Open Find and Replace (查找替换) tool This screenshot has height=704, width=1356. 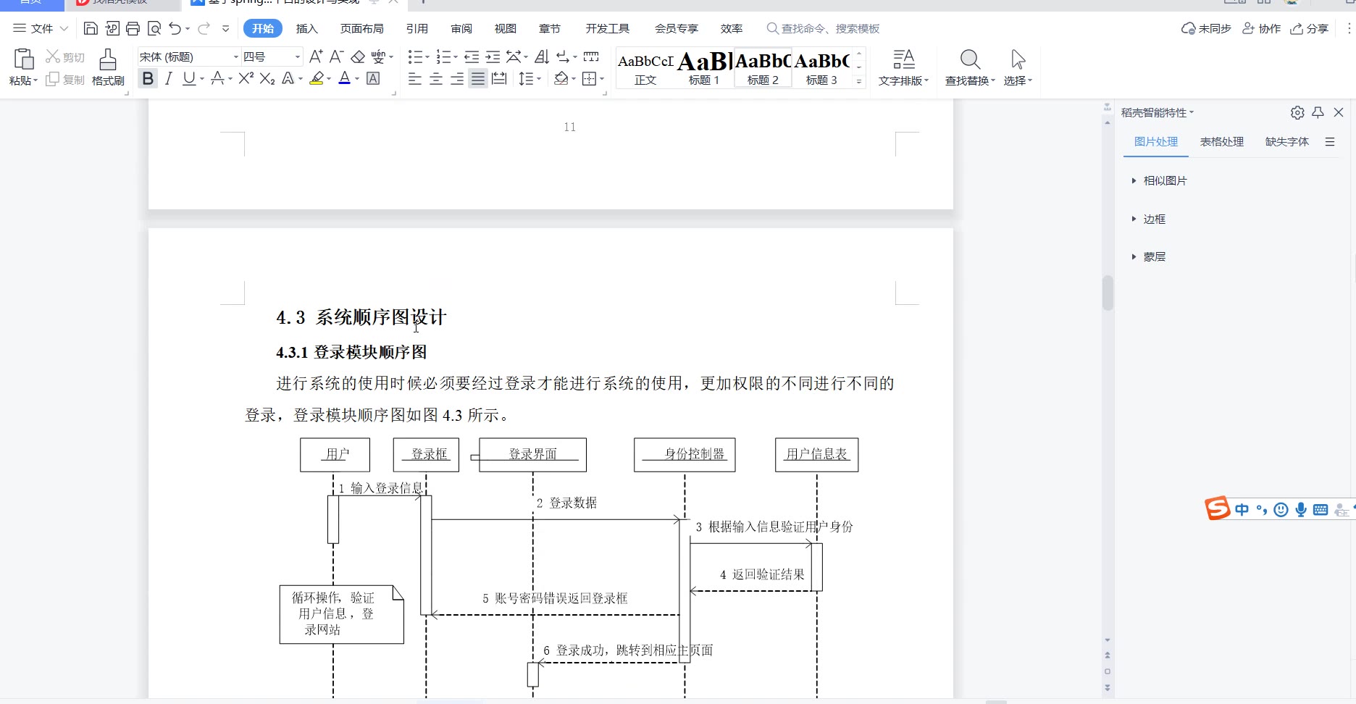tap(969, 67)
